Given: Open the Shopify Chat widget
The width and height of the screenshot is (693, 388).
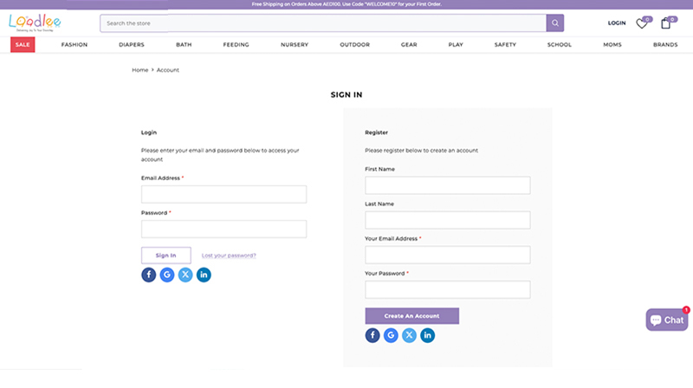Looking at the screenshot, I should pyautogui.click(x=667, y=320).
